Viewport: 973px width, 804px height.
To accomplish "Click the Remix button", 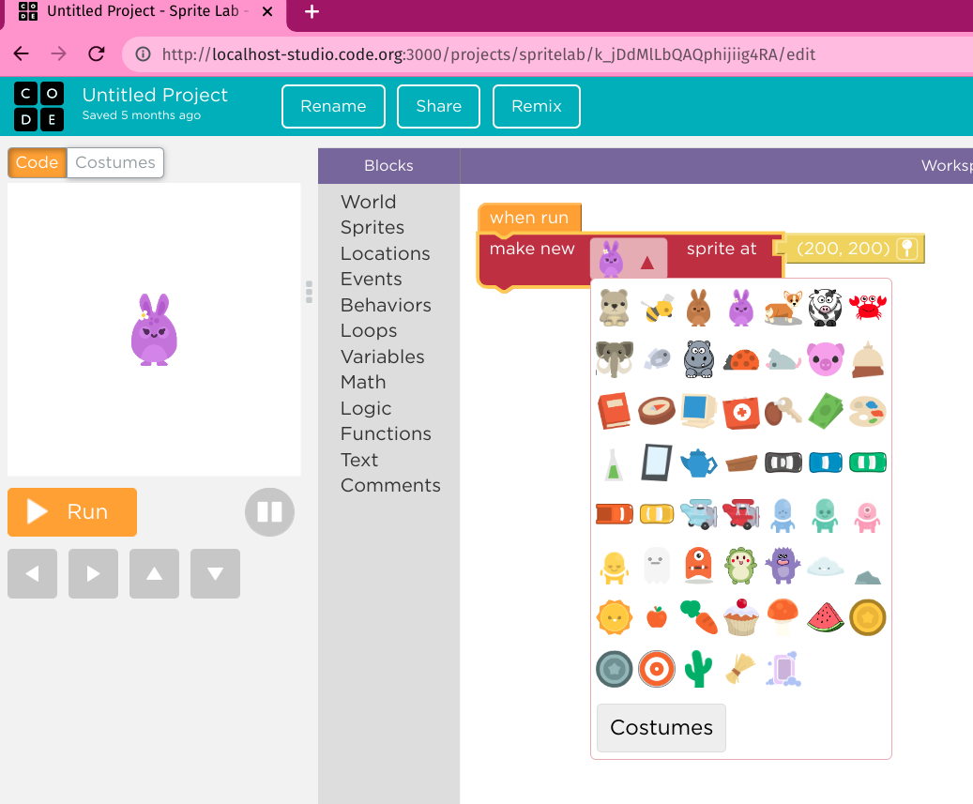I will coord(536,106).
